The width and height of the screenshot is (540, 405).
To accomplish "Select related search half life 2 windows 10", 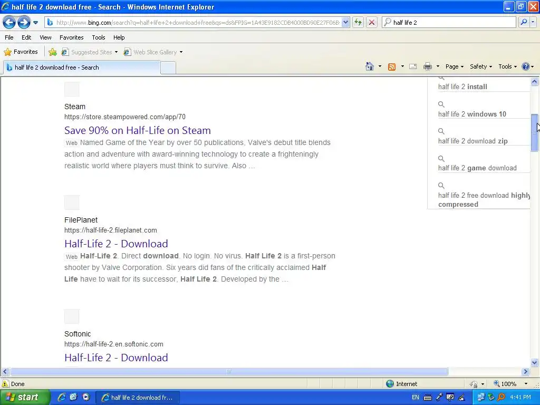I will click(x=472, y=114).
